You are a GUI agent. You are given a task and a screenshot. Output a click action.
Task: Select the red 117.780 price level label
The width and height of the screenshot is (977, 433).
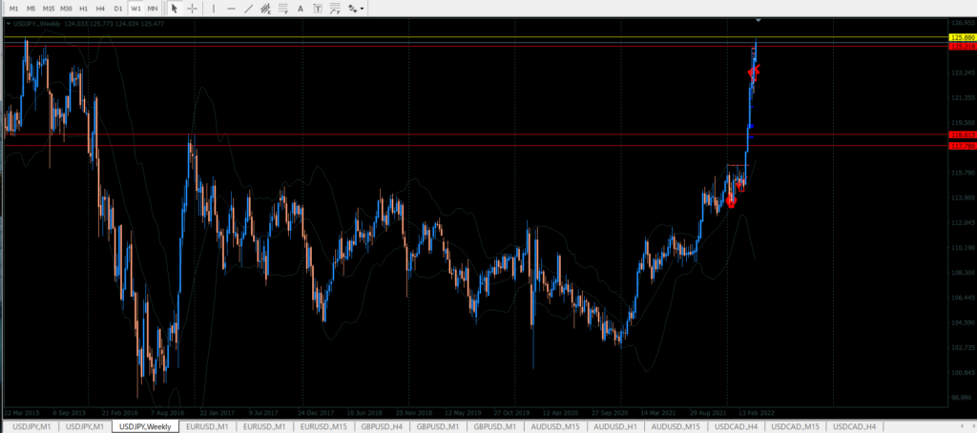coord(962,146)
